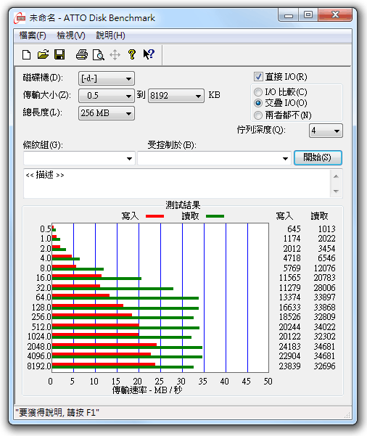367x436 pixels.
Task: Save benchmark with the floppy icon
Action: [x=59, y=54]
